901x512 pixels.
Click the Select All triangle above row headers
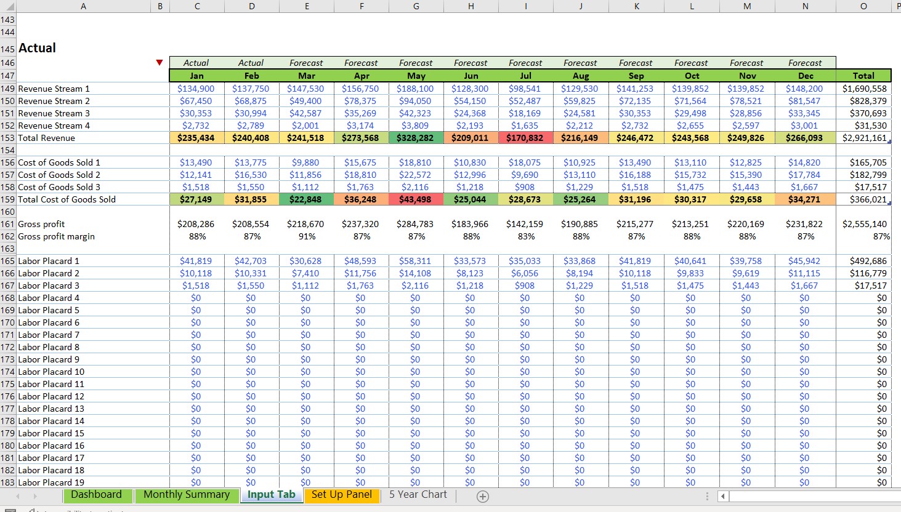coord(9,7)
